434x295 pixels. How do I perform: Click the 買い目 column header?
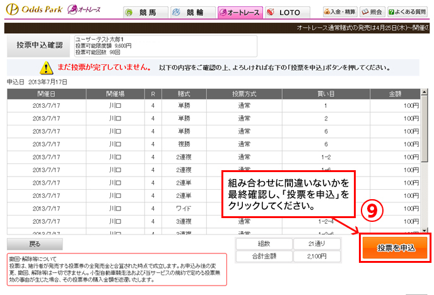(325, 93)
